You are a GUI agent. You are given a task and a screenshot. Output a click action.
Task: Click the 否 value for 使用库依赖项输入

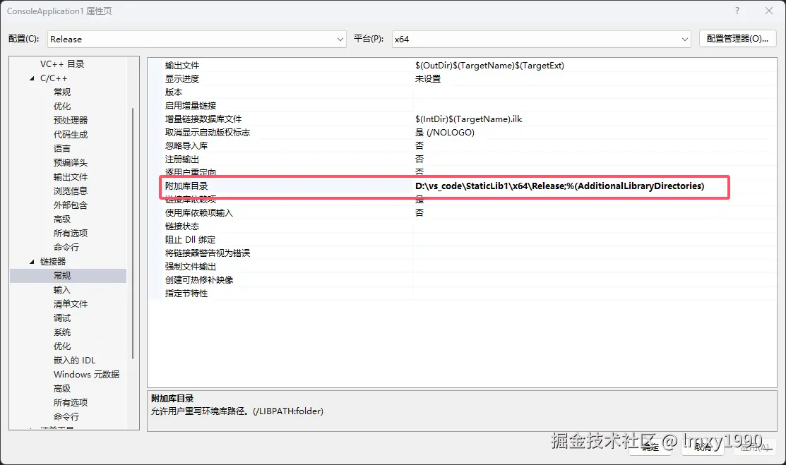click(419, 213)
